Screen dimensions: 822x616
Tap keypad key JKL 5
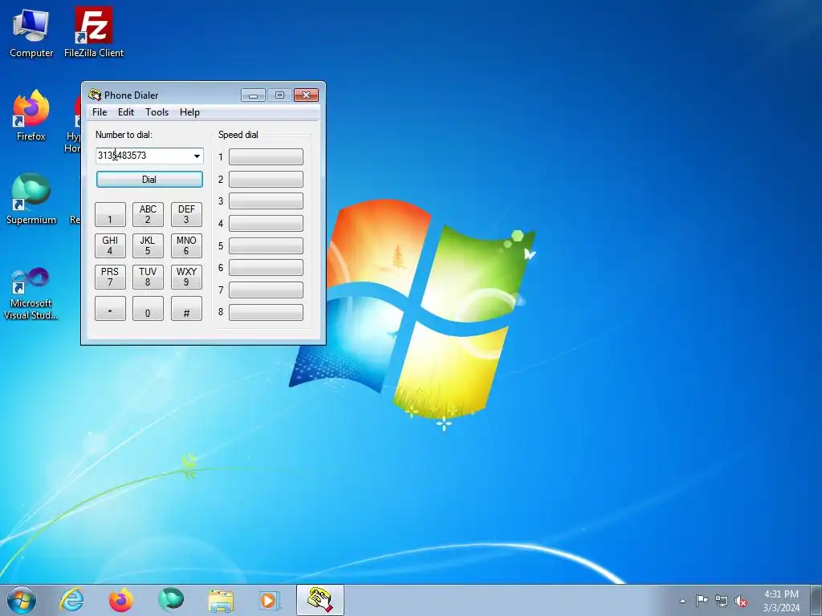click(x=148, y=245)
